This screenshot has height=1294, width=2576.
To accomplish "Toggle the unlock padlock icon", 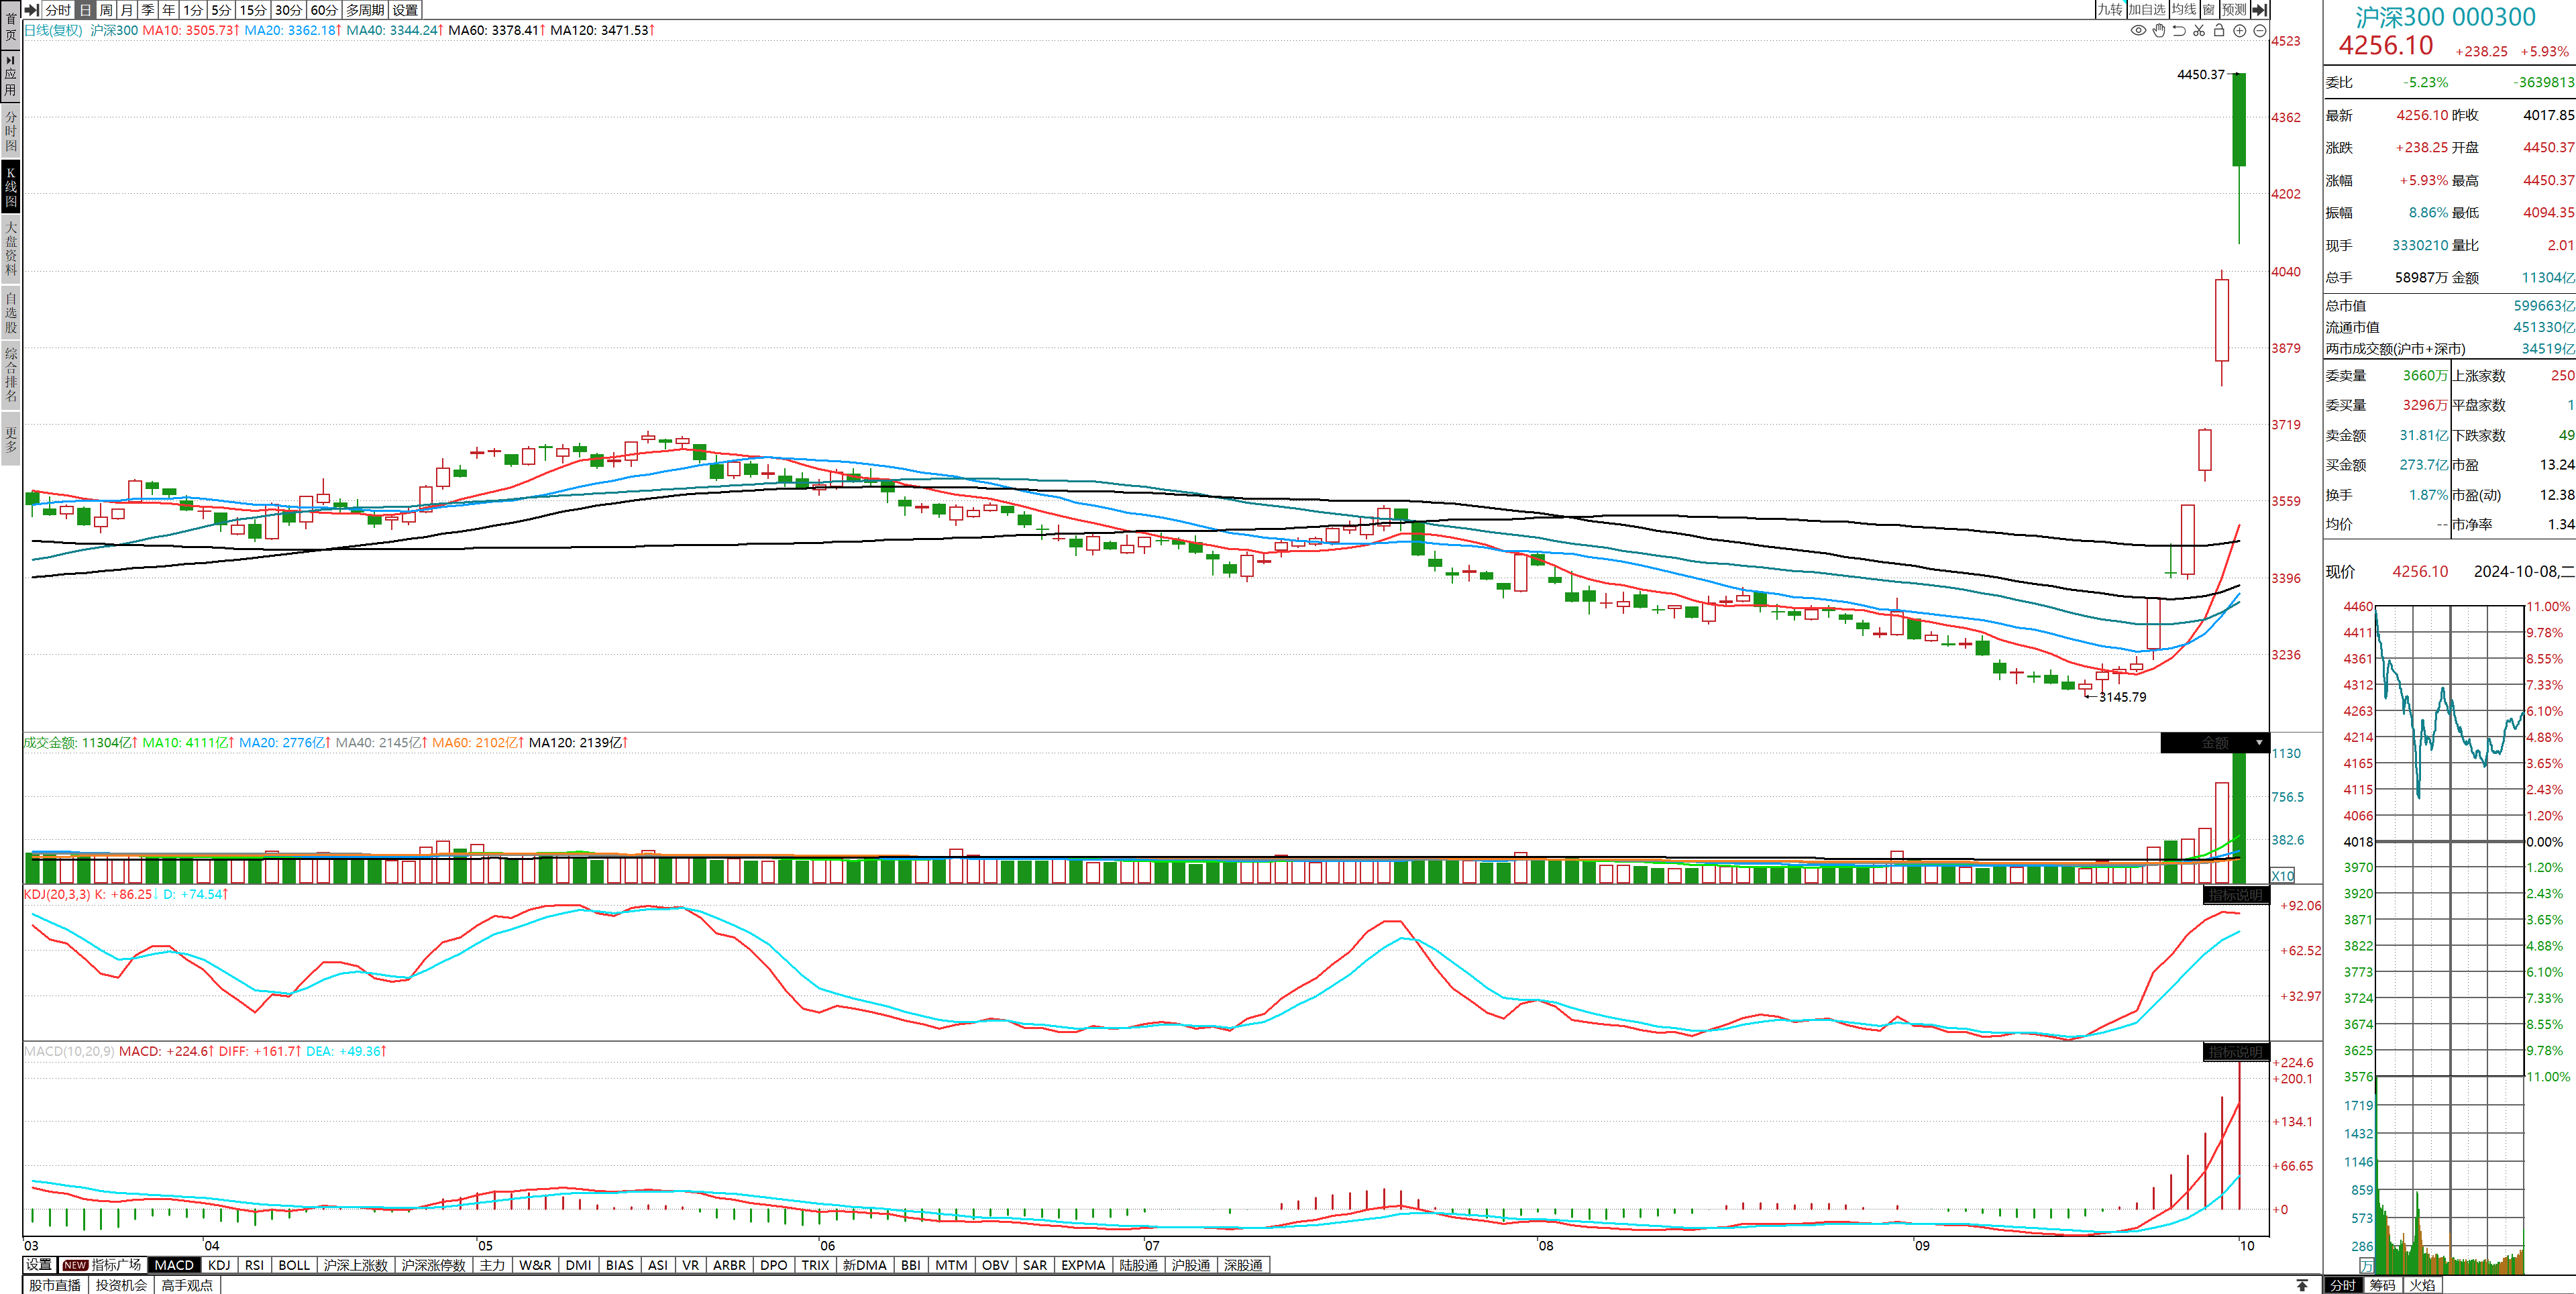I will (x=2219, y=30).
